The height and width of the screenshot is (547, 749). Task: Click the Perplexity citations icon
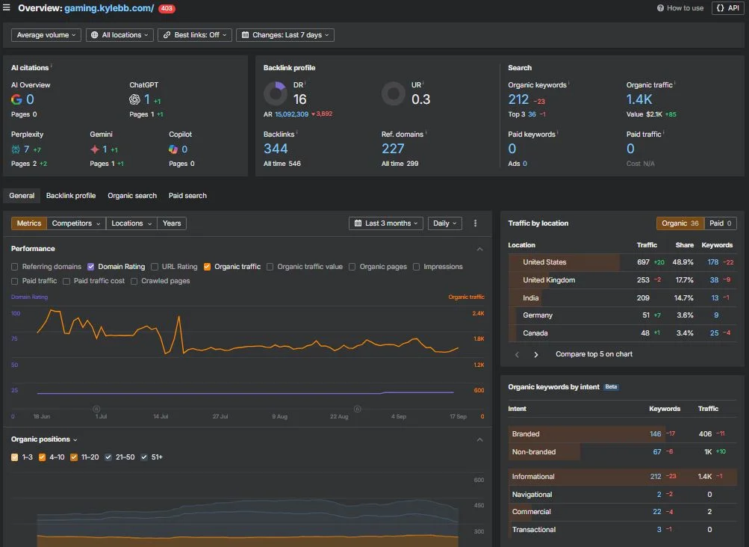[x=16, y=149]
